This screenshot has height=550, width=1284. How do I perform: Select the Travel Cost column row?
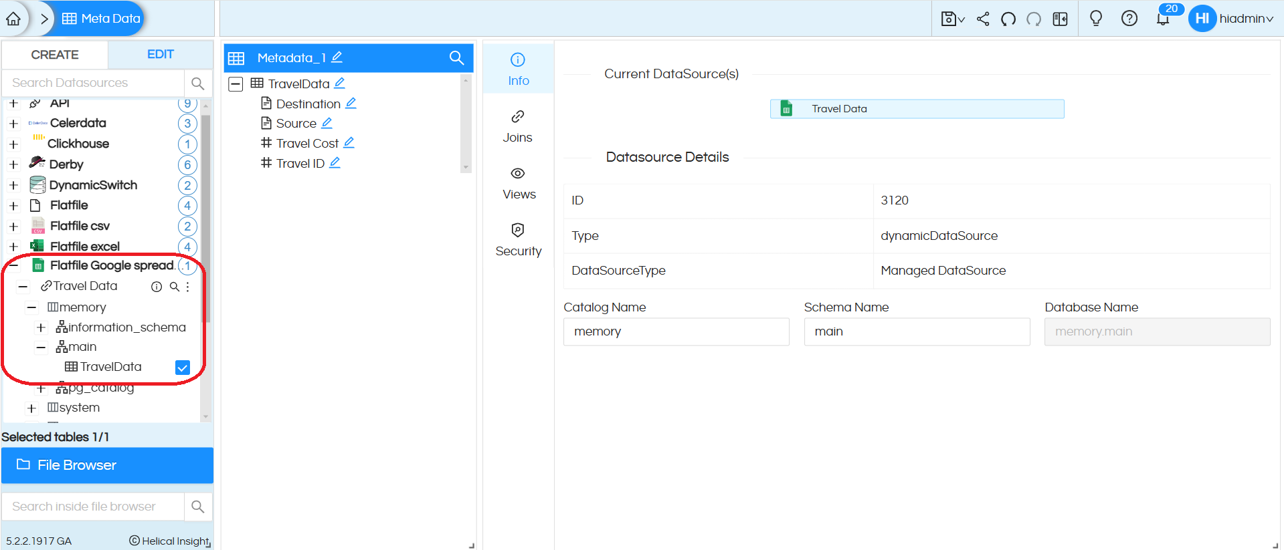click(307, 143)
